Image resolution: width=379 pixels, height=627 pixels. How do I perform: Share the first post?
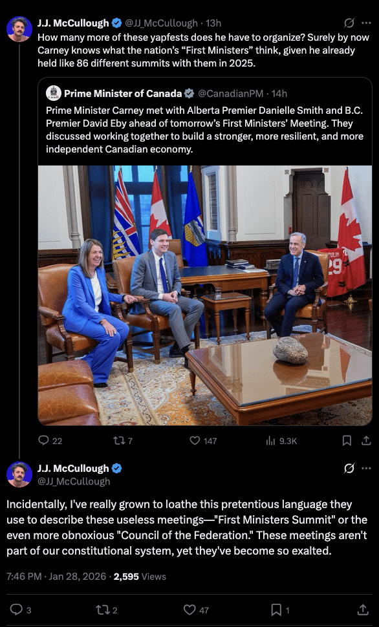(366, 441)
